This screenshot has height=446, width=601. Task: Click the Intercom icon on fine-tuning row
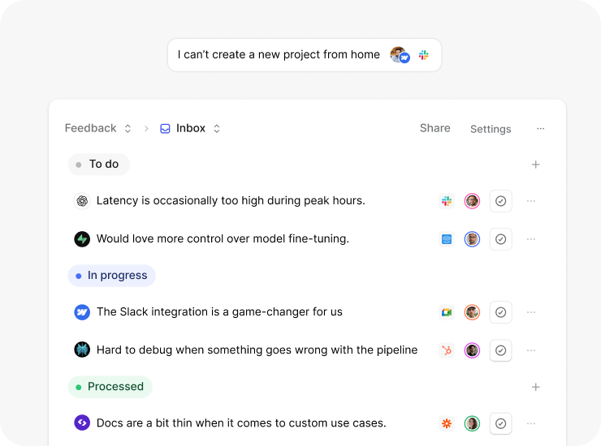pyautogui.click(x=446, y=239)
